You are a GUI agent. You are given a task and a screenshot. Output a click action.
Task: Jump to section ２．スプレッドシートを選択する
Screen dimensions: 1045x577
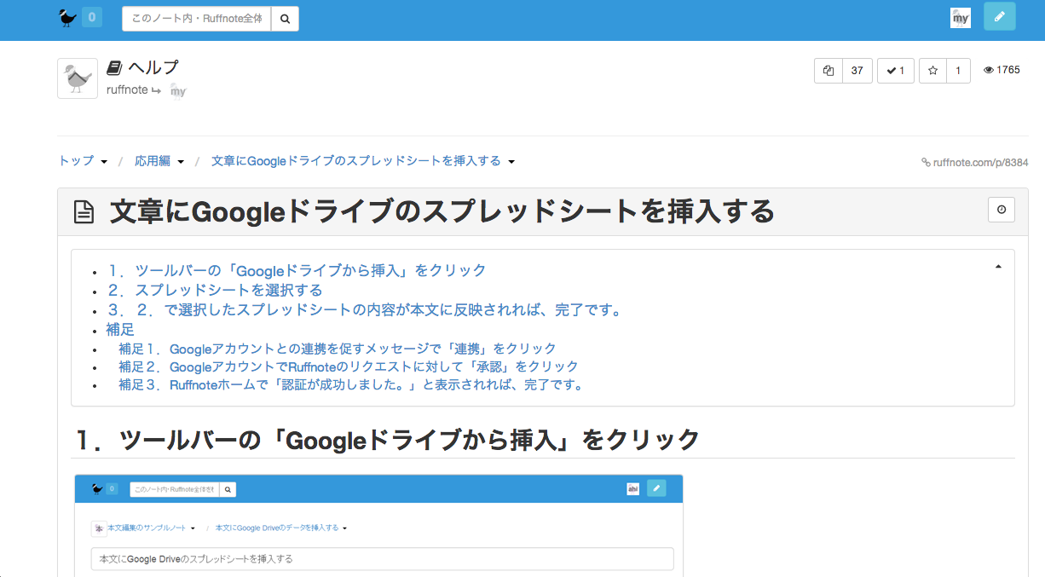[x=215, y=290]
